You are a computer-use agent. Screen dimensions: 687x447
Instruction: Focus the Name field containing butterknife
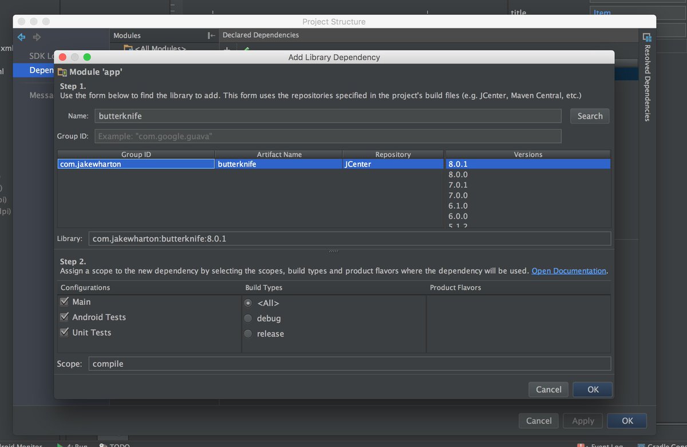(x=328, y=116)
